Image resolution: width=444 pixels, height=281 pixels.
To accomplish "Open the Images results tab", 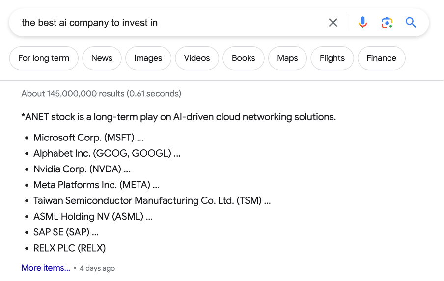I will click(x=148, y=58).
